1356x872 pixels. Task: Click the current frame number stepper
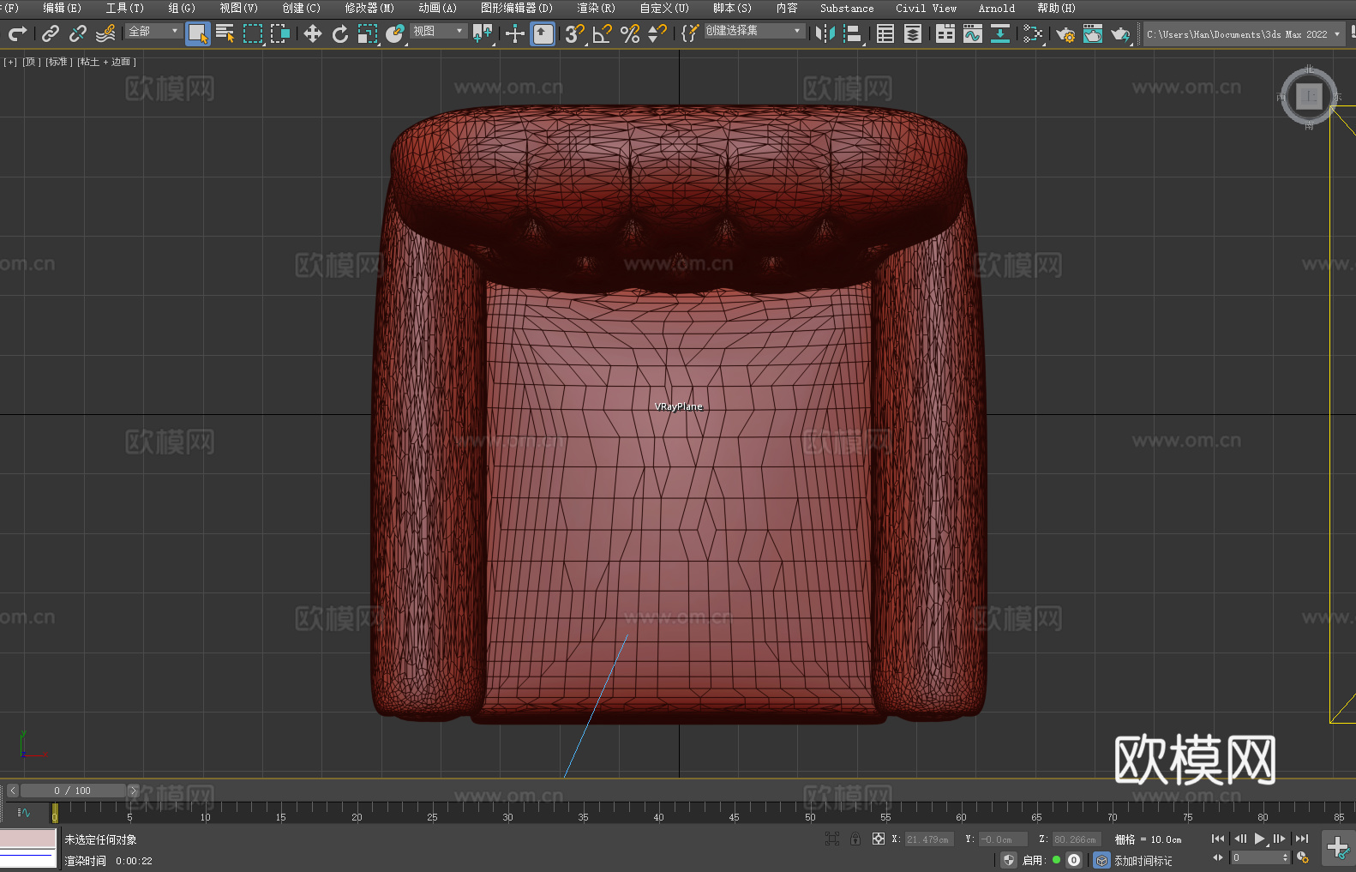coord(1285,857)
